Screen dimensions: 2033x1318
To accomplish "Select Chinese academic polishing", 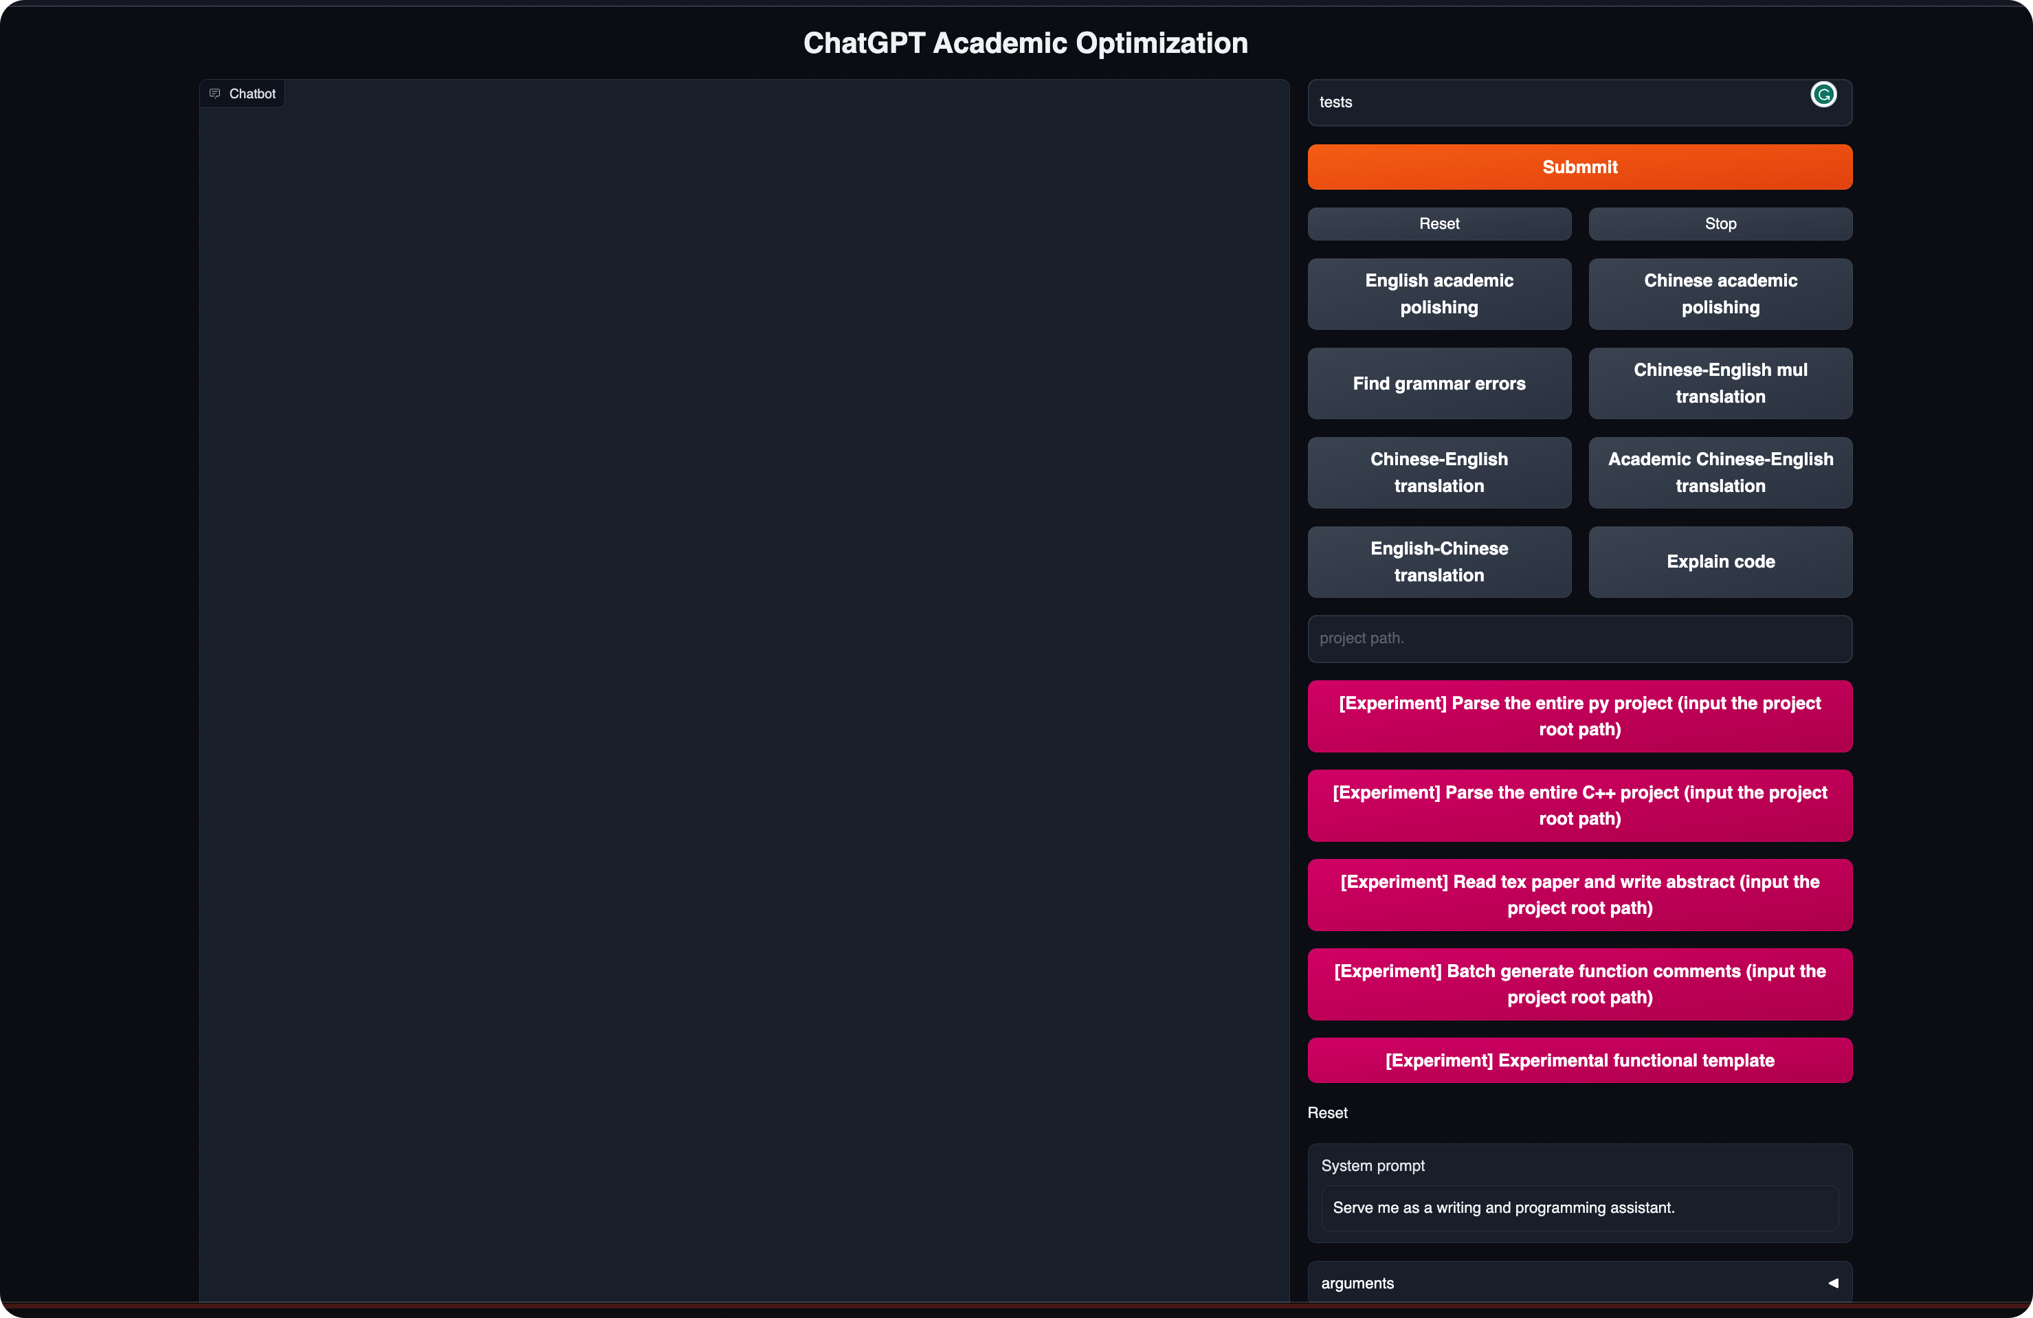I will 1720,294.
